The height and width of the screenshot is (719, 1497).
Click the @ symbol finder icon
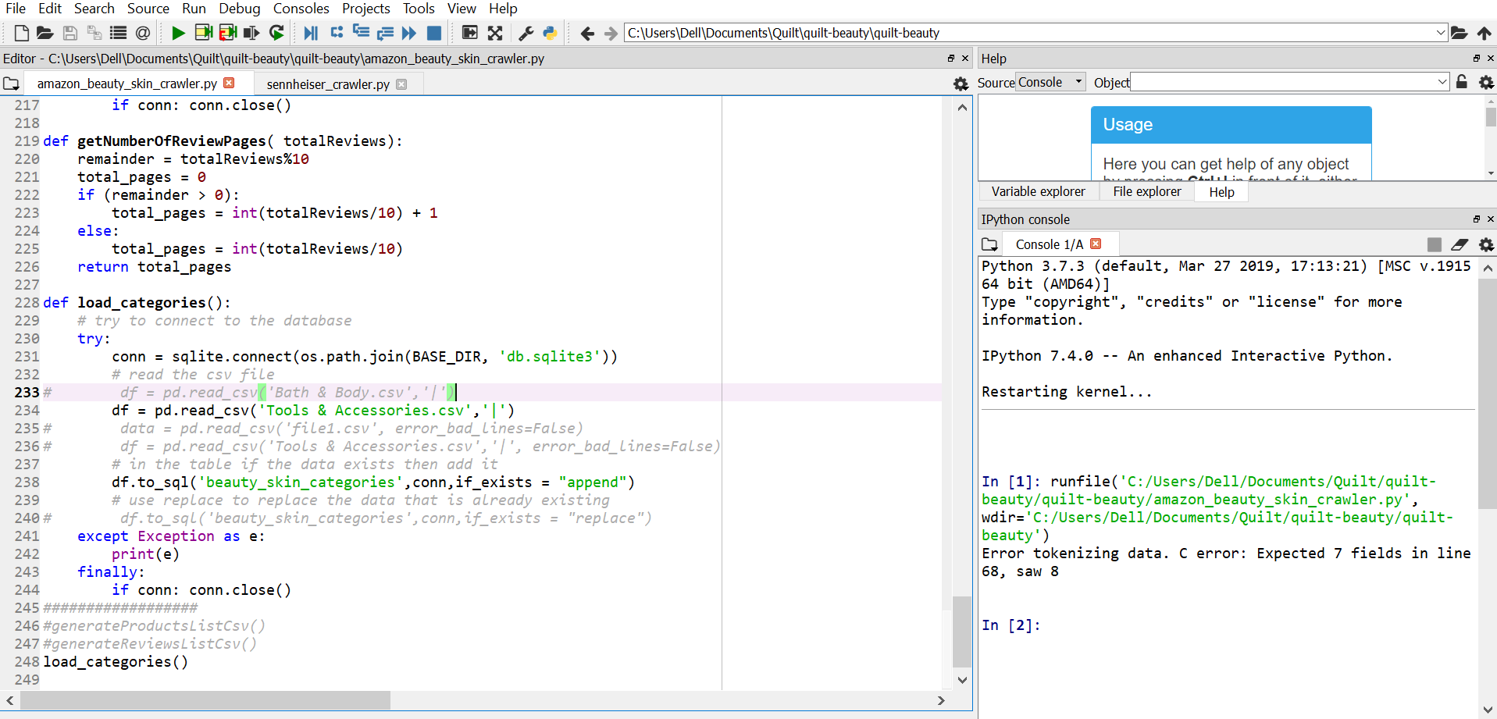point(142,33)
